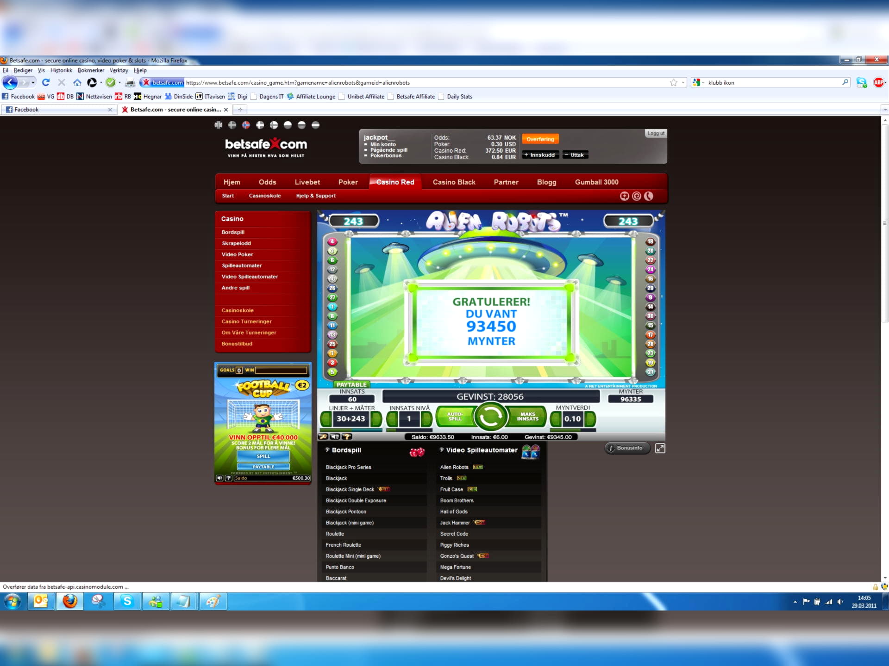
Task: Open the Casino Black navigation tab
Action: point(454,182)
